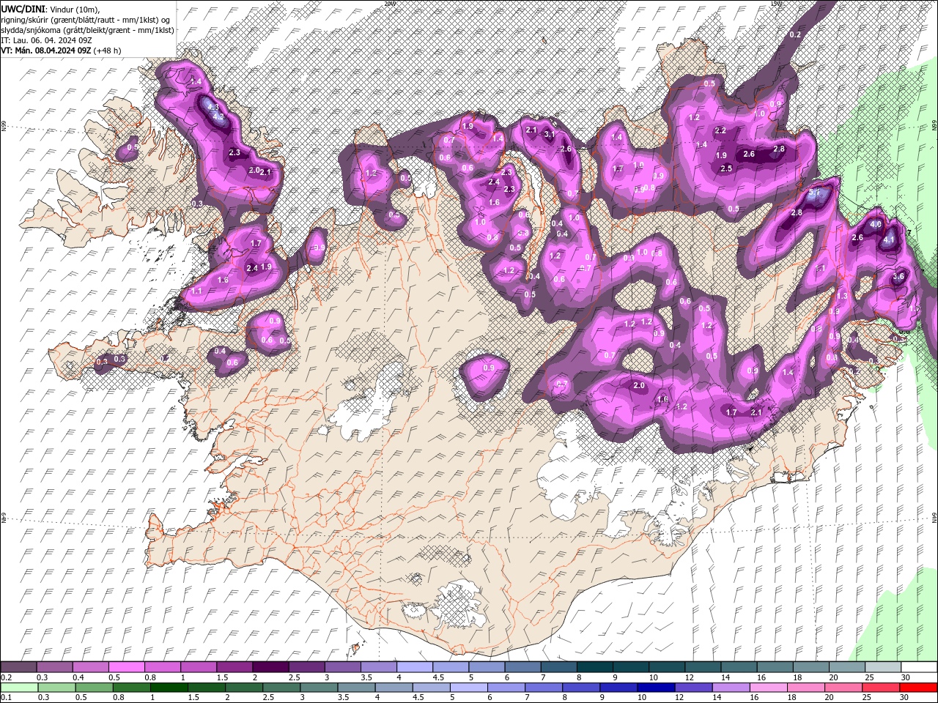
Task: Click white swatch above 30 in upper legend row
Action: pos(918,667)
